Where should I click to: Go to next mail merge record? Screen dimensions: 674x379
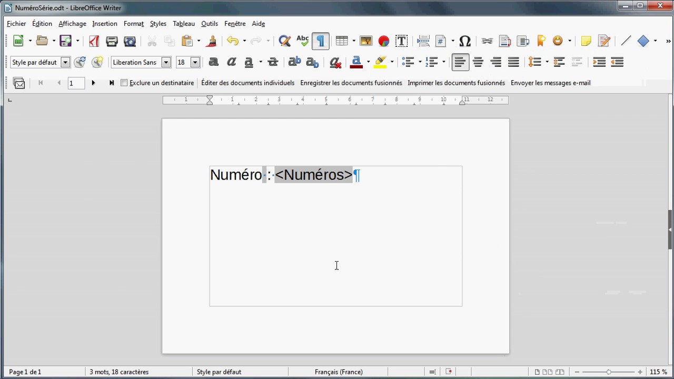pyautogui.click(x=93, y=83)
